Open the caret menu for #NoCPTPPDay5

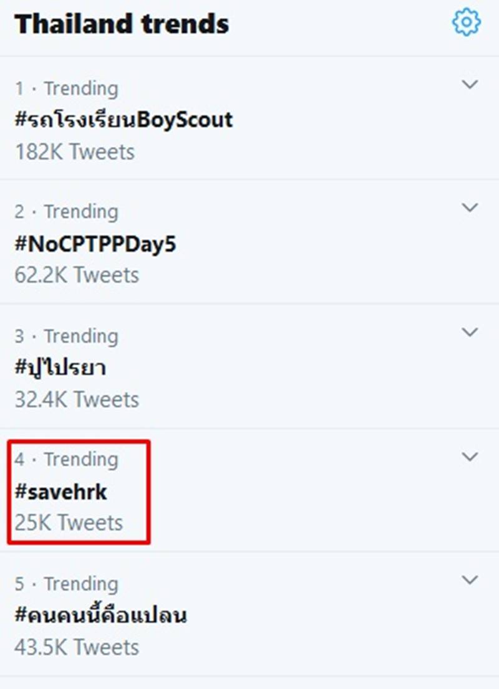(470, 207)
